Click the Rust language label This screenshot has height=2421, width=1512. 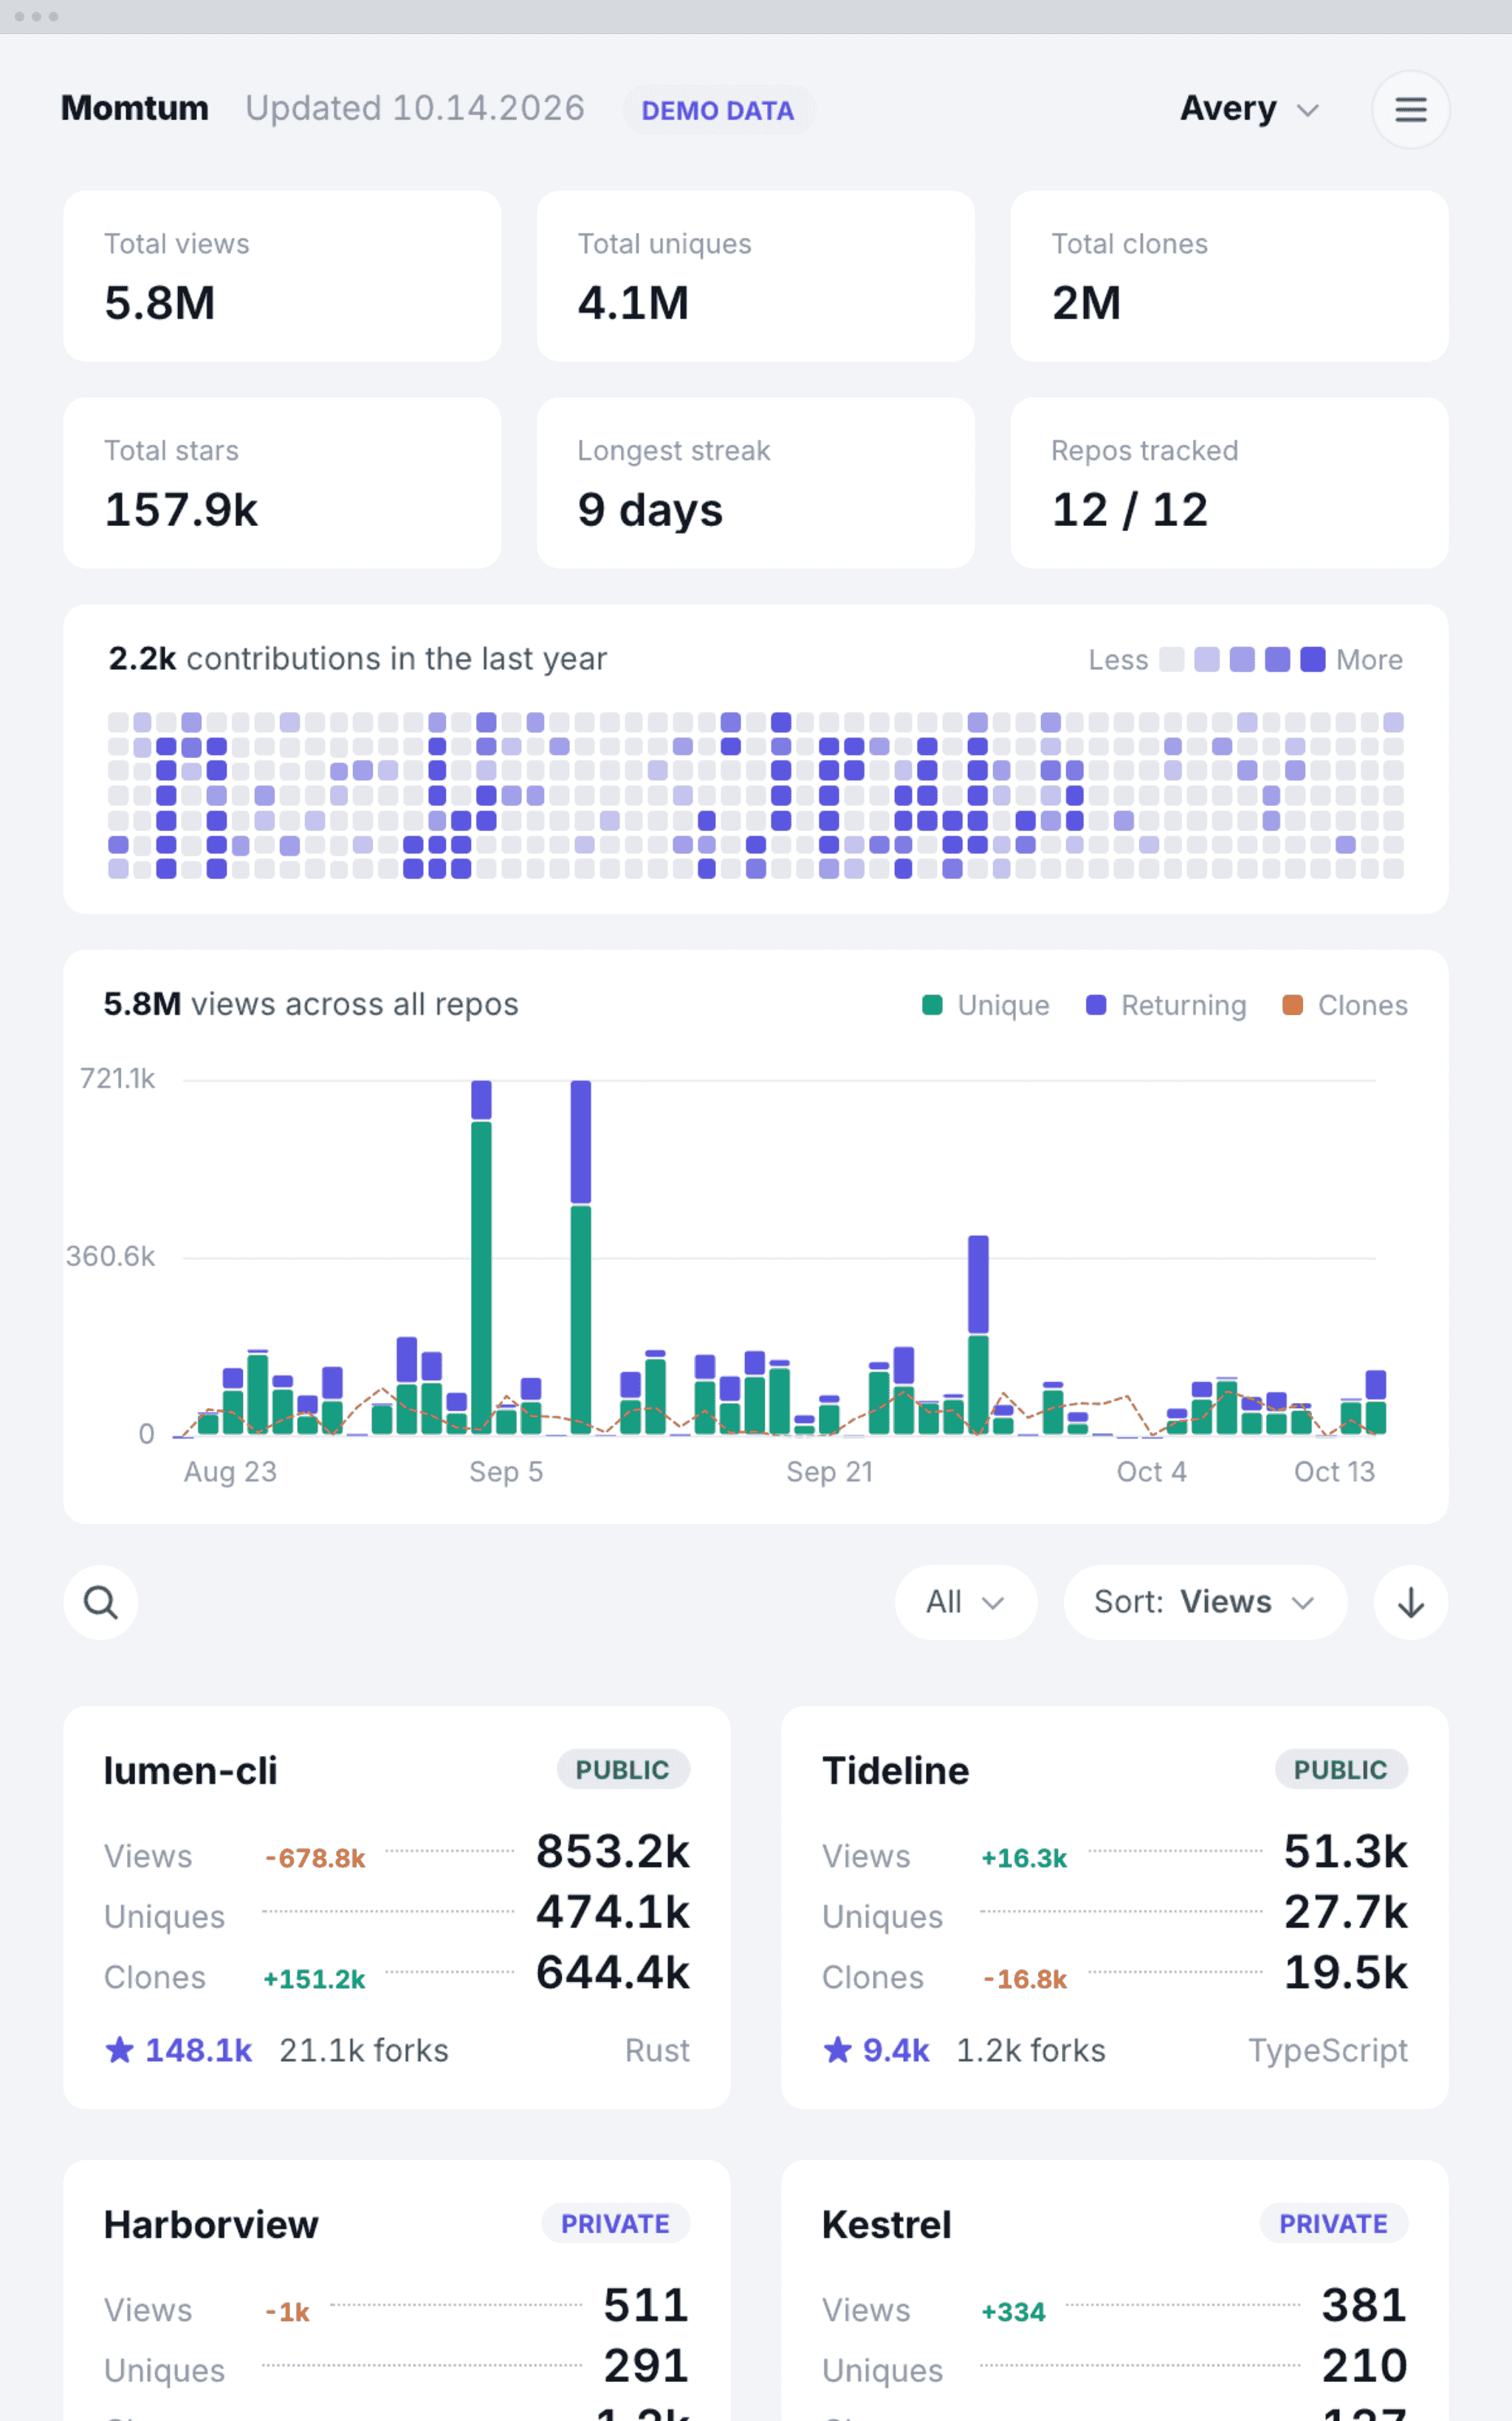pyautogui.click(x=658, y=2050)
